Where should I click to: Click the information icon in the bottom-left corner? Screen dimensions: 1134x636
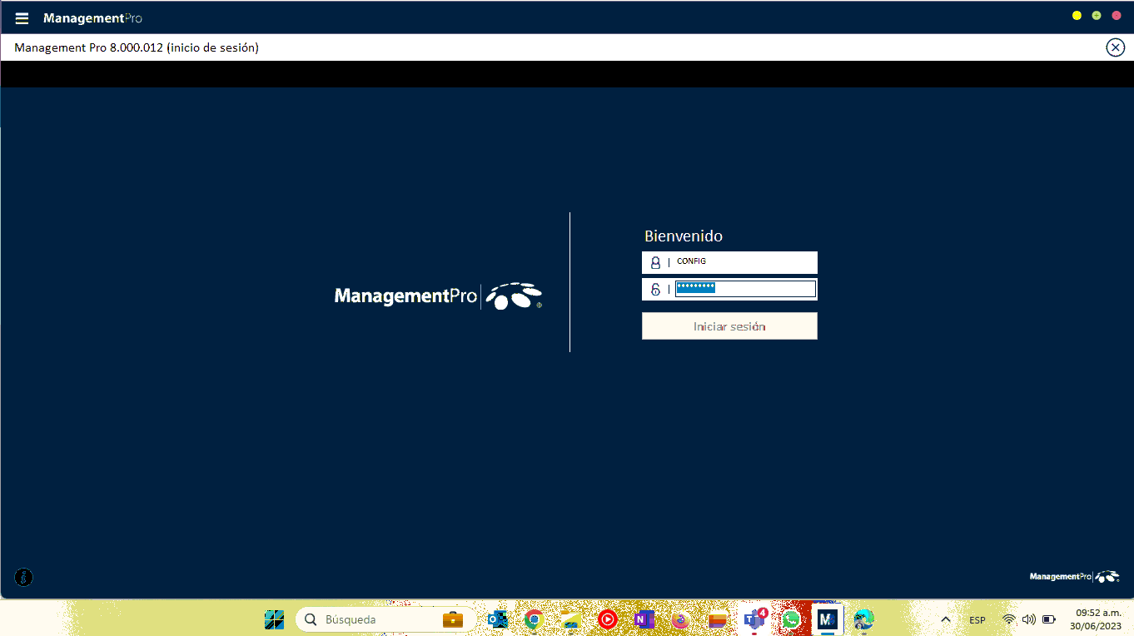pyautogui.click(x=24, y=577)
